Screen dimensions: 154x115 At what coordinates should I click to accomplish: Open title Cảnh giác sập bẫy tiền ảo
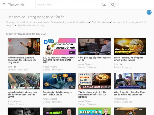pos(94,59)
